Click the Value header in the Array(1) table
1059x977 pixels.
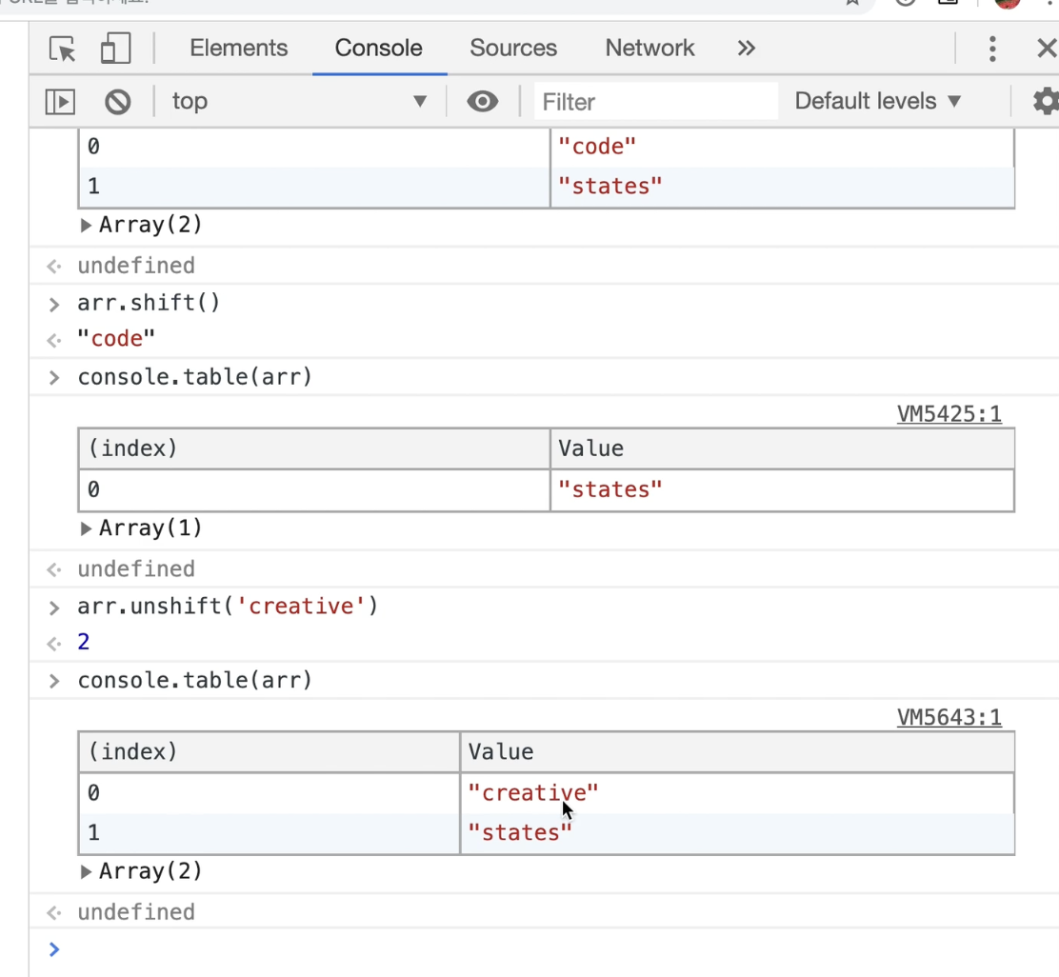(782, 449)
